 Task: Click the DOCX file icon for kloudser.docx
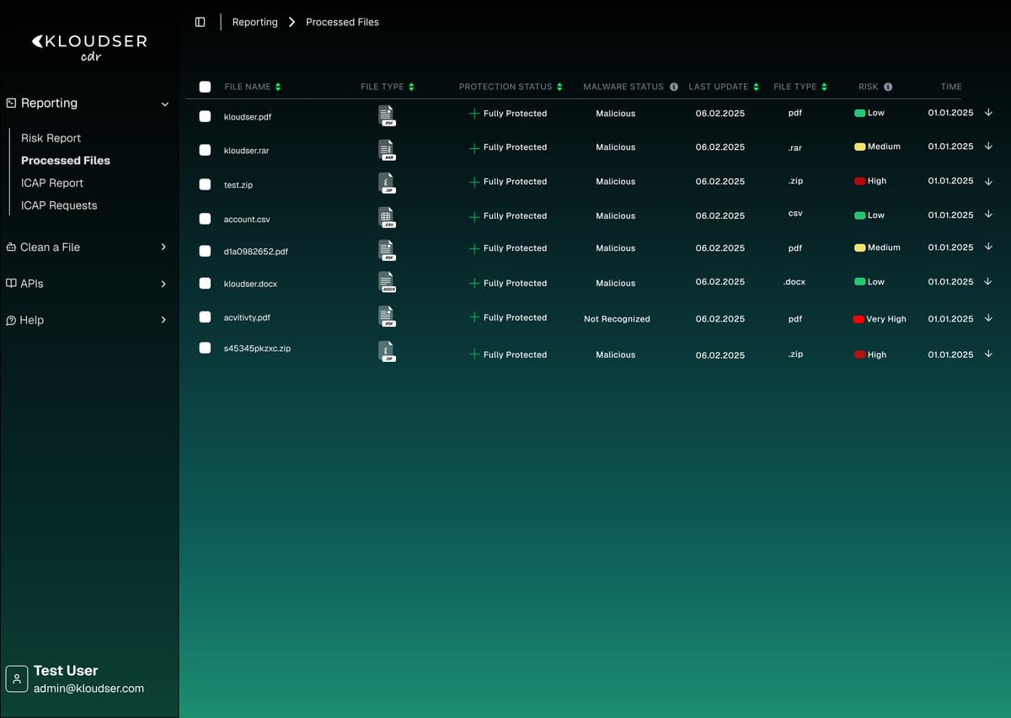[387, 283]
